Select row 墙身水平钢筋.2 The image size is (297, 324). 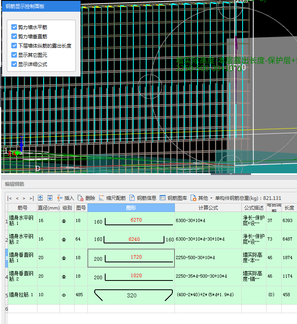(x=23, y=239)
